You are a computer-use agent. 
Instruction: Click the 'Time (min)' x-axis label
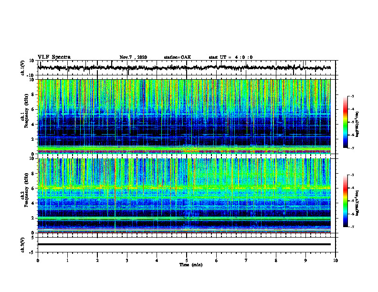(x=191, y=265)
